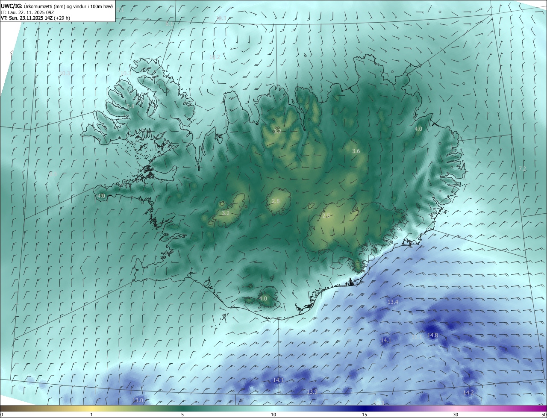Click the 5.8 value in the Westfjords
Screen dimensions: 547x418
point(130,106)
